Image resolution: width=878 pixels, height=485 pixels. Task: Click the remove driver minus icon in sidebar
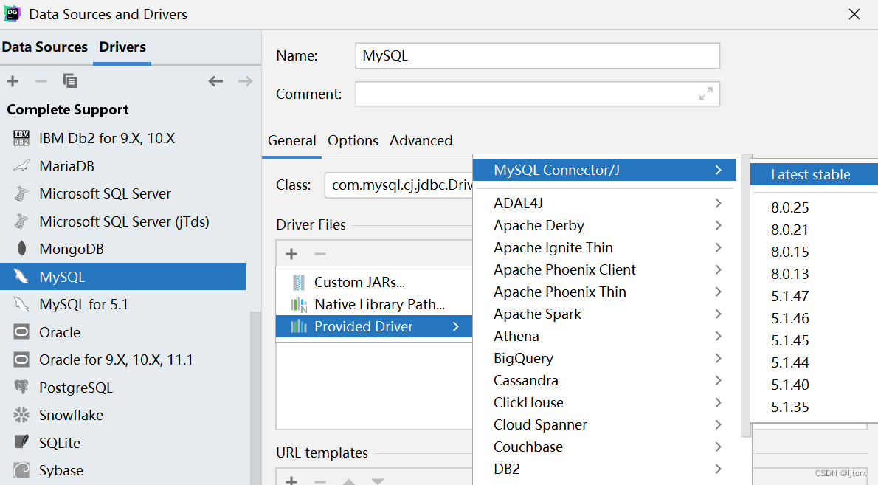tap(41, 81)
